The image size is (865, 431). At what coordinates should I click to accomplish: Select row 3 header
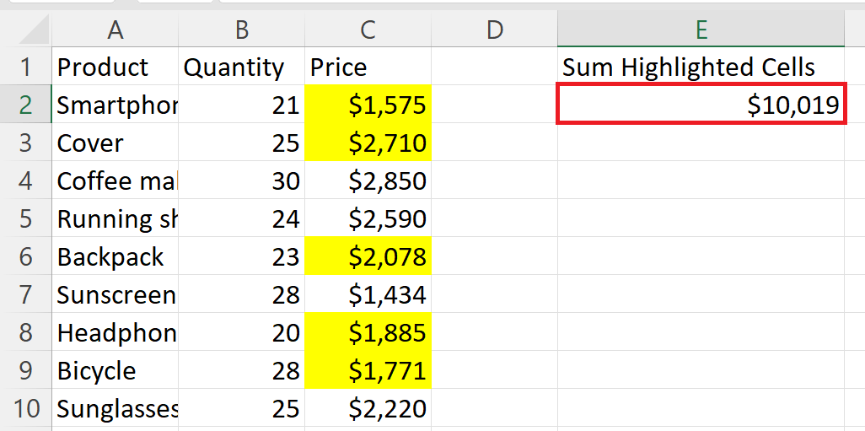[25, 143]
